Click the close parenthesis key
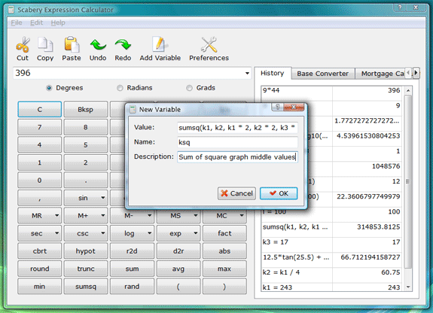The image size is (433, 313). (x=224, y=287)
